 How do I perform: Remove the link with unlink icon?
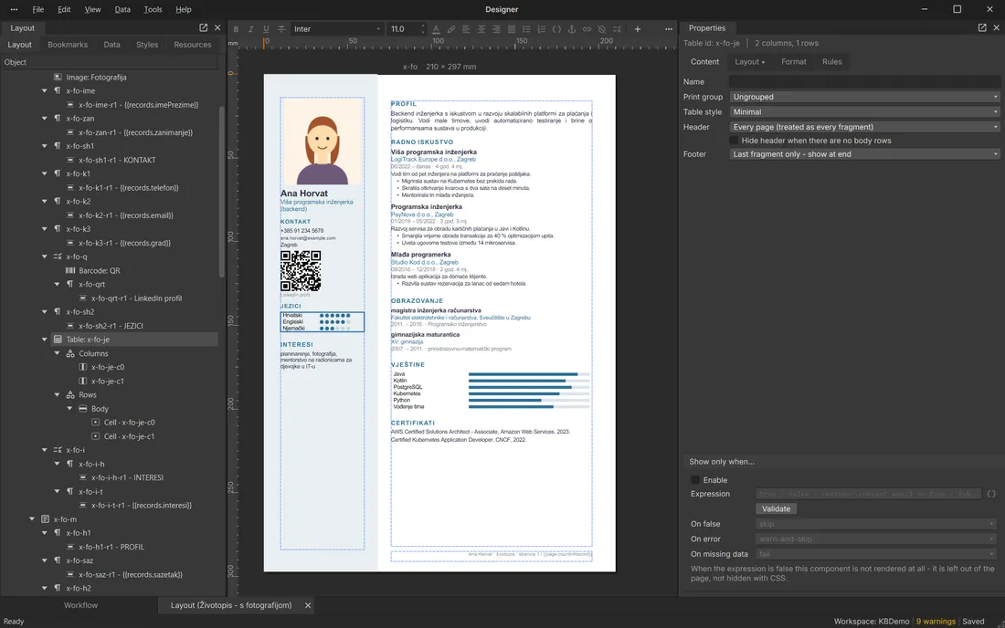point(602,29)
